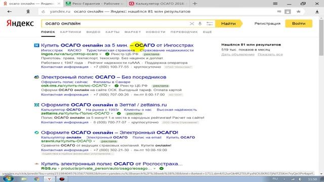Screen dimensions: 324x182
Task: Open Контактная информация for Ingosstrakh ad
Action: click(65, 67)
